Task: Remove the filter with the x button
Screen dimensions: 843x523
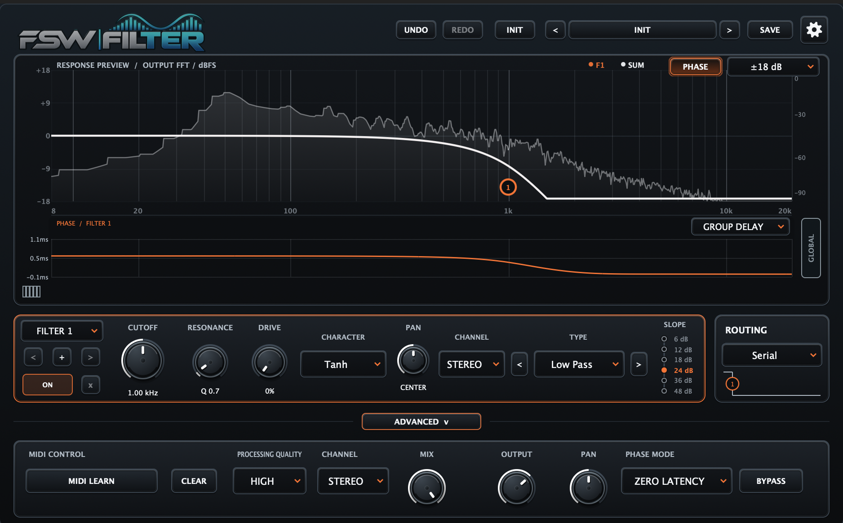Action: coord(90,385)
